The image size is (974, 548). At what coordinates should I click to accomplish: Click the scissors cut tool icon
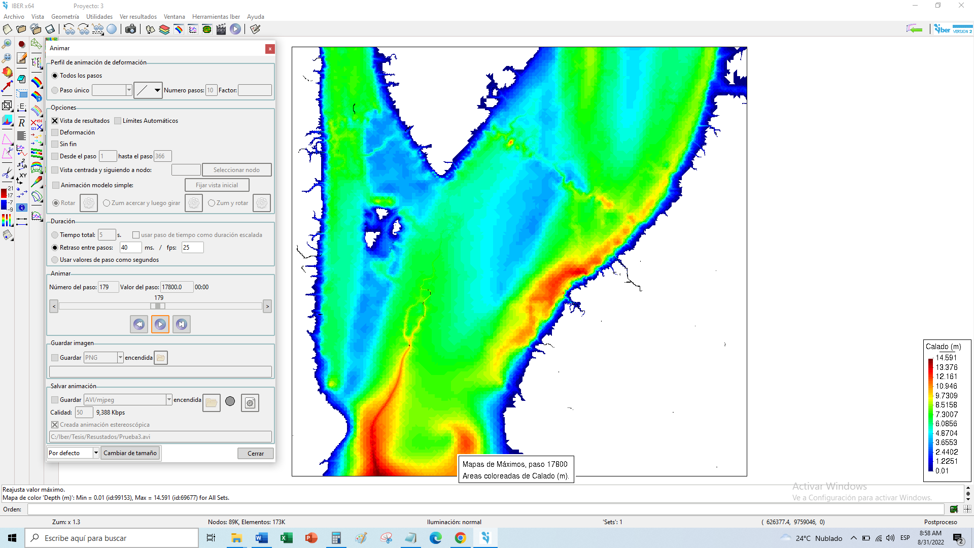7,174
